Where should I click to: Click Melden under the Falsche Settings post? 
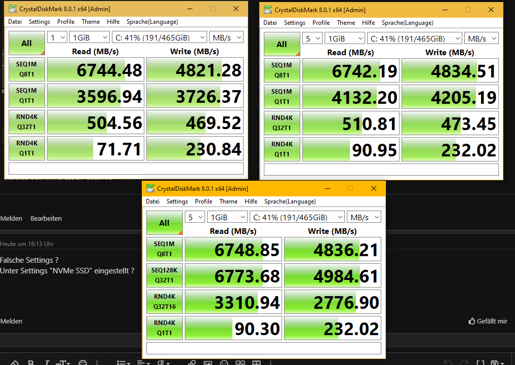(11, 321)
